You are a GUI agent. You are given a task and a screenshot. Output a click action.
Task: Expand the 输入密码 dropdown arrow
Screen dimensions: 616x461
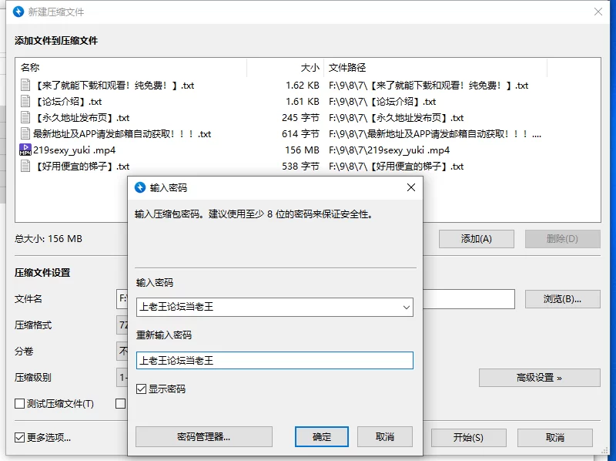click(x=407, y=307)
